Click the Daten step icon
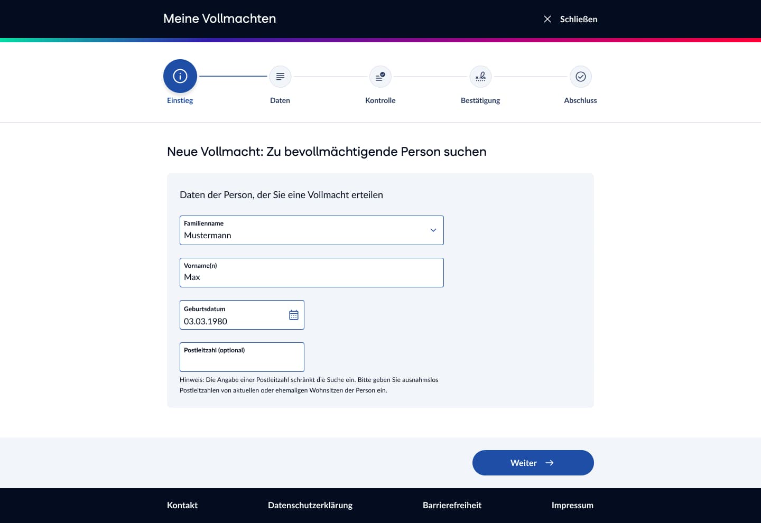Viewport: 761px width, 523px height. (x=280, y=77)
